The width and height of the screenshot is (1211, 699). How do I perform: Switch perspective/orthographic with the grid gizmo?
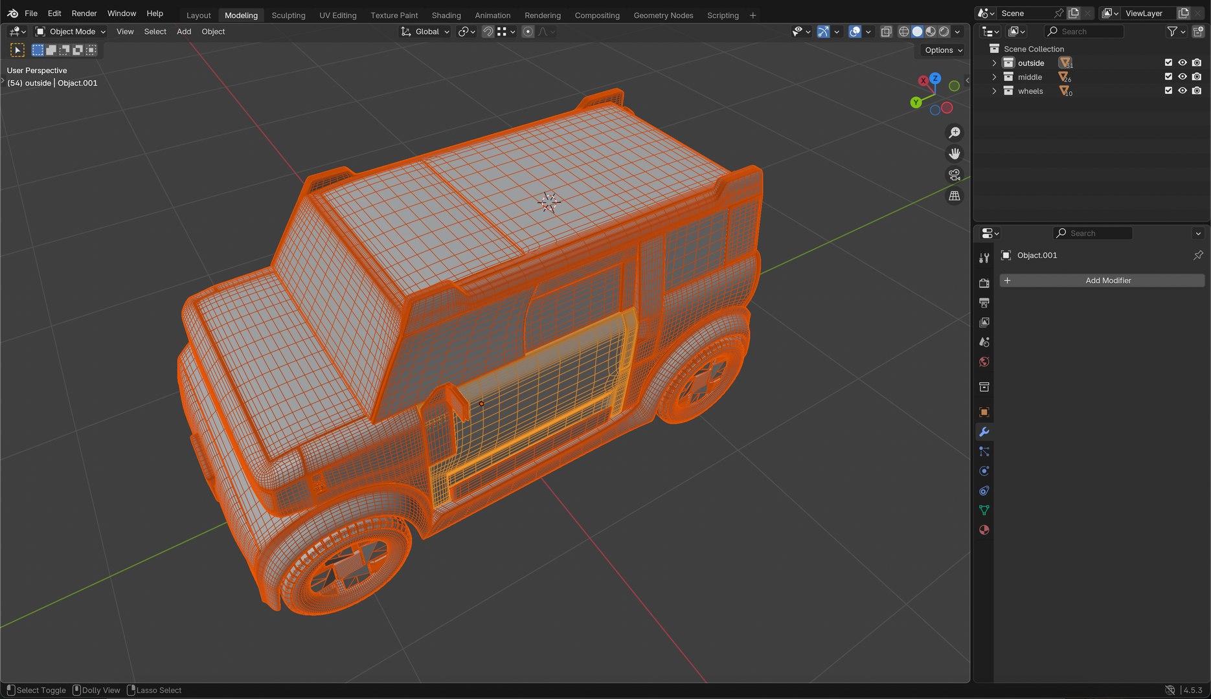click(955, 195)
